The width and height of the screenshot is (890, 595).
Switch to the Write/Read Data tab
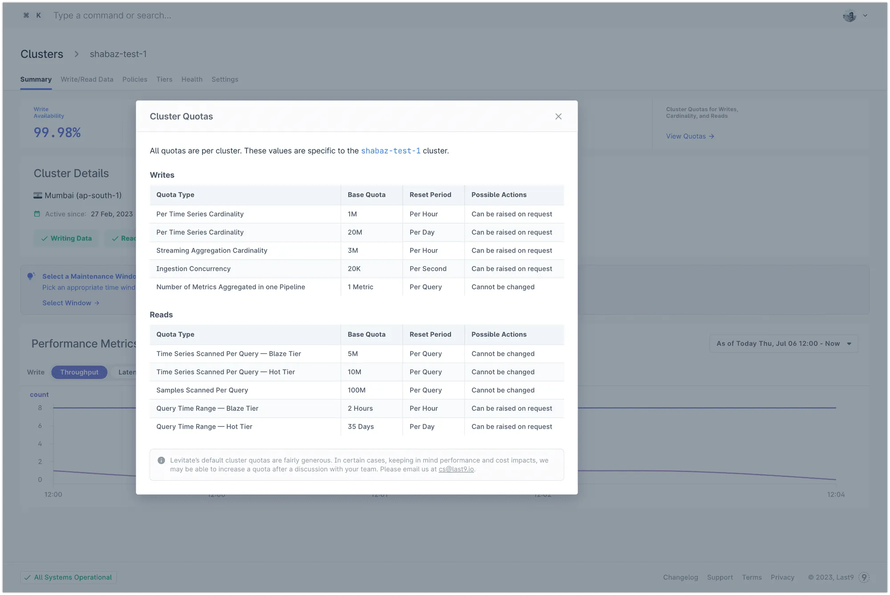pos(87,80)
